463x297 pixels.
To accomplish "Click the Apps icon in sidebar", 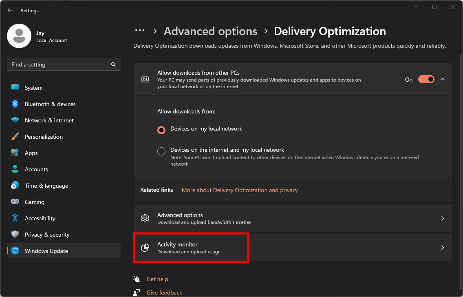I will [15, 153].
